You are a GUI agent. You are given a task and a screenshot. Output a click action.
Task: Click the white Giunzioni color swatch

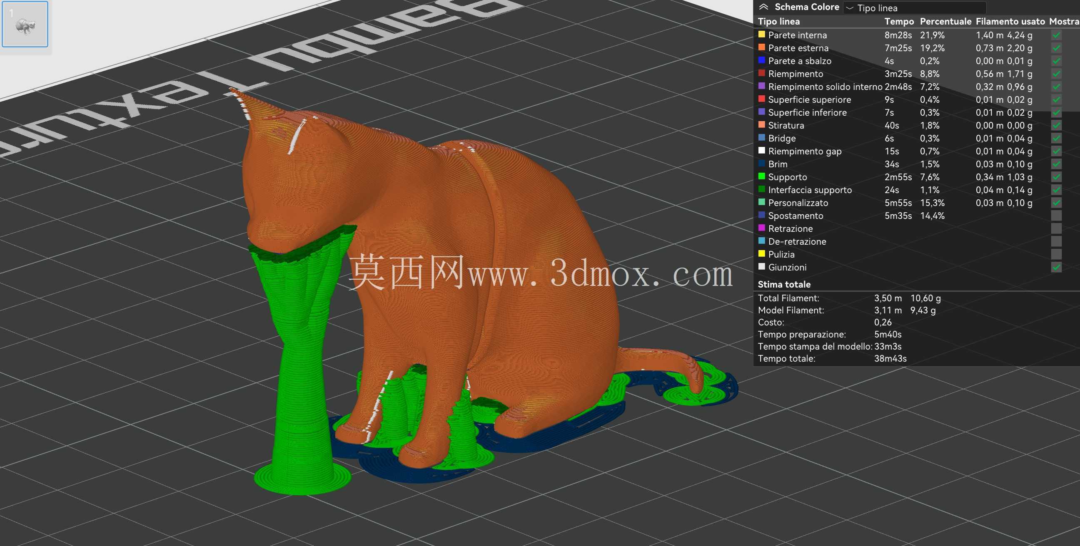762,266
